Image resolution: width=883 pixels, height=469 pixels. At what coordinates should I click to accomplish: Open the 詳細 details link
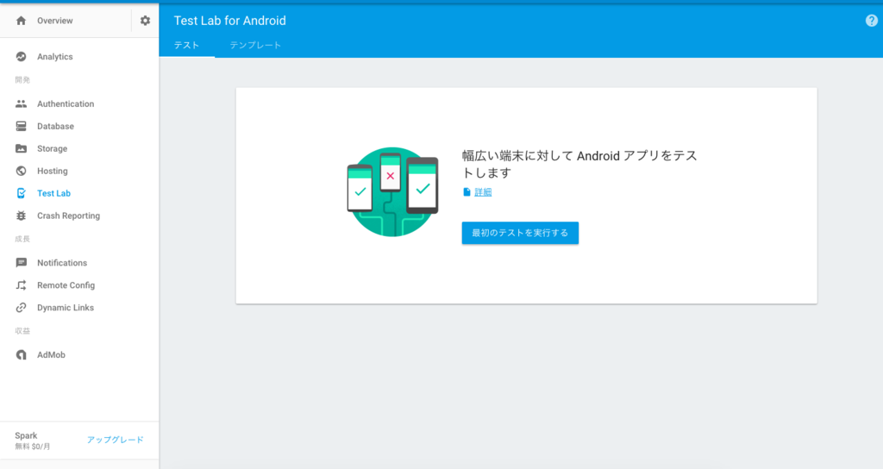point(483,192)
